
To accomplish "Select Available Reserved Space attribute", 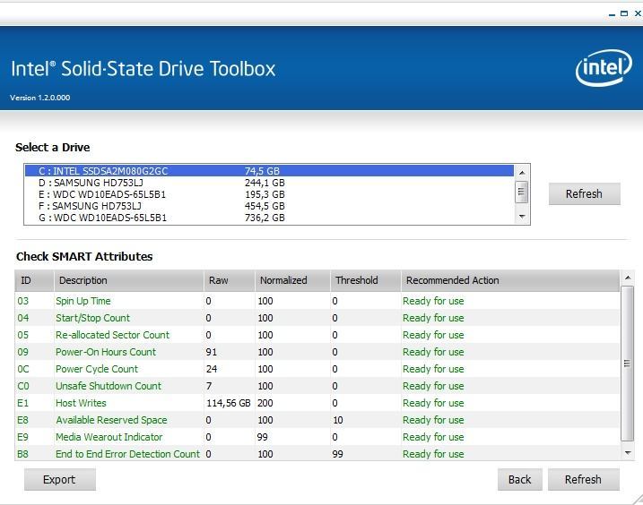I will point(317,420).
